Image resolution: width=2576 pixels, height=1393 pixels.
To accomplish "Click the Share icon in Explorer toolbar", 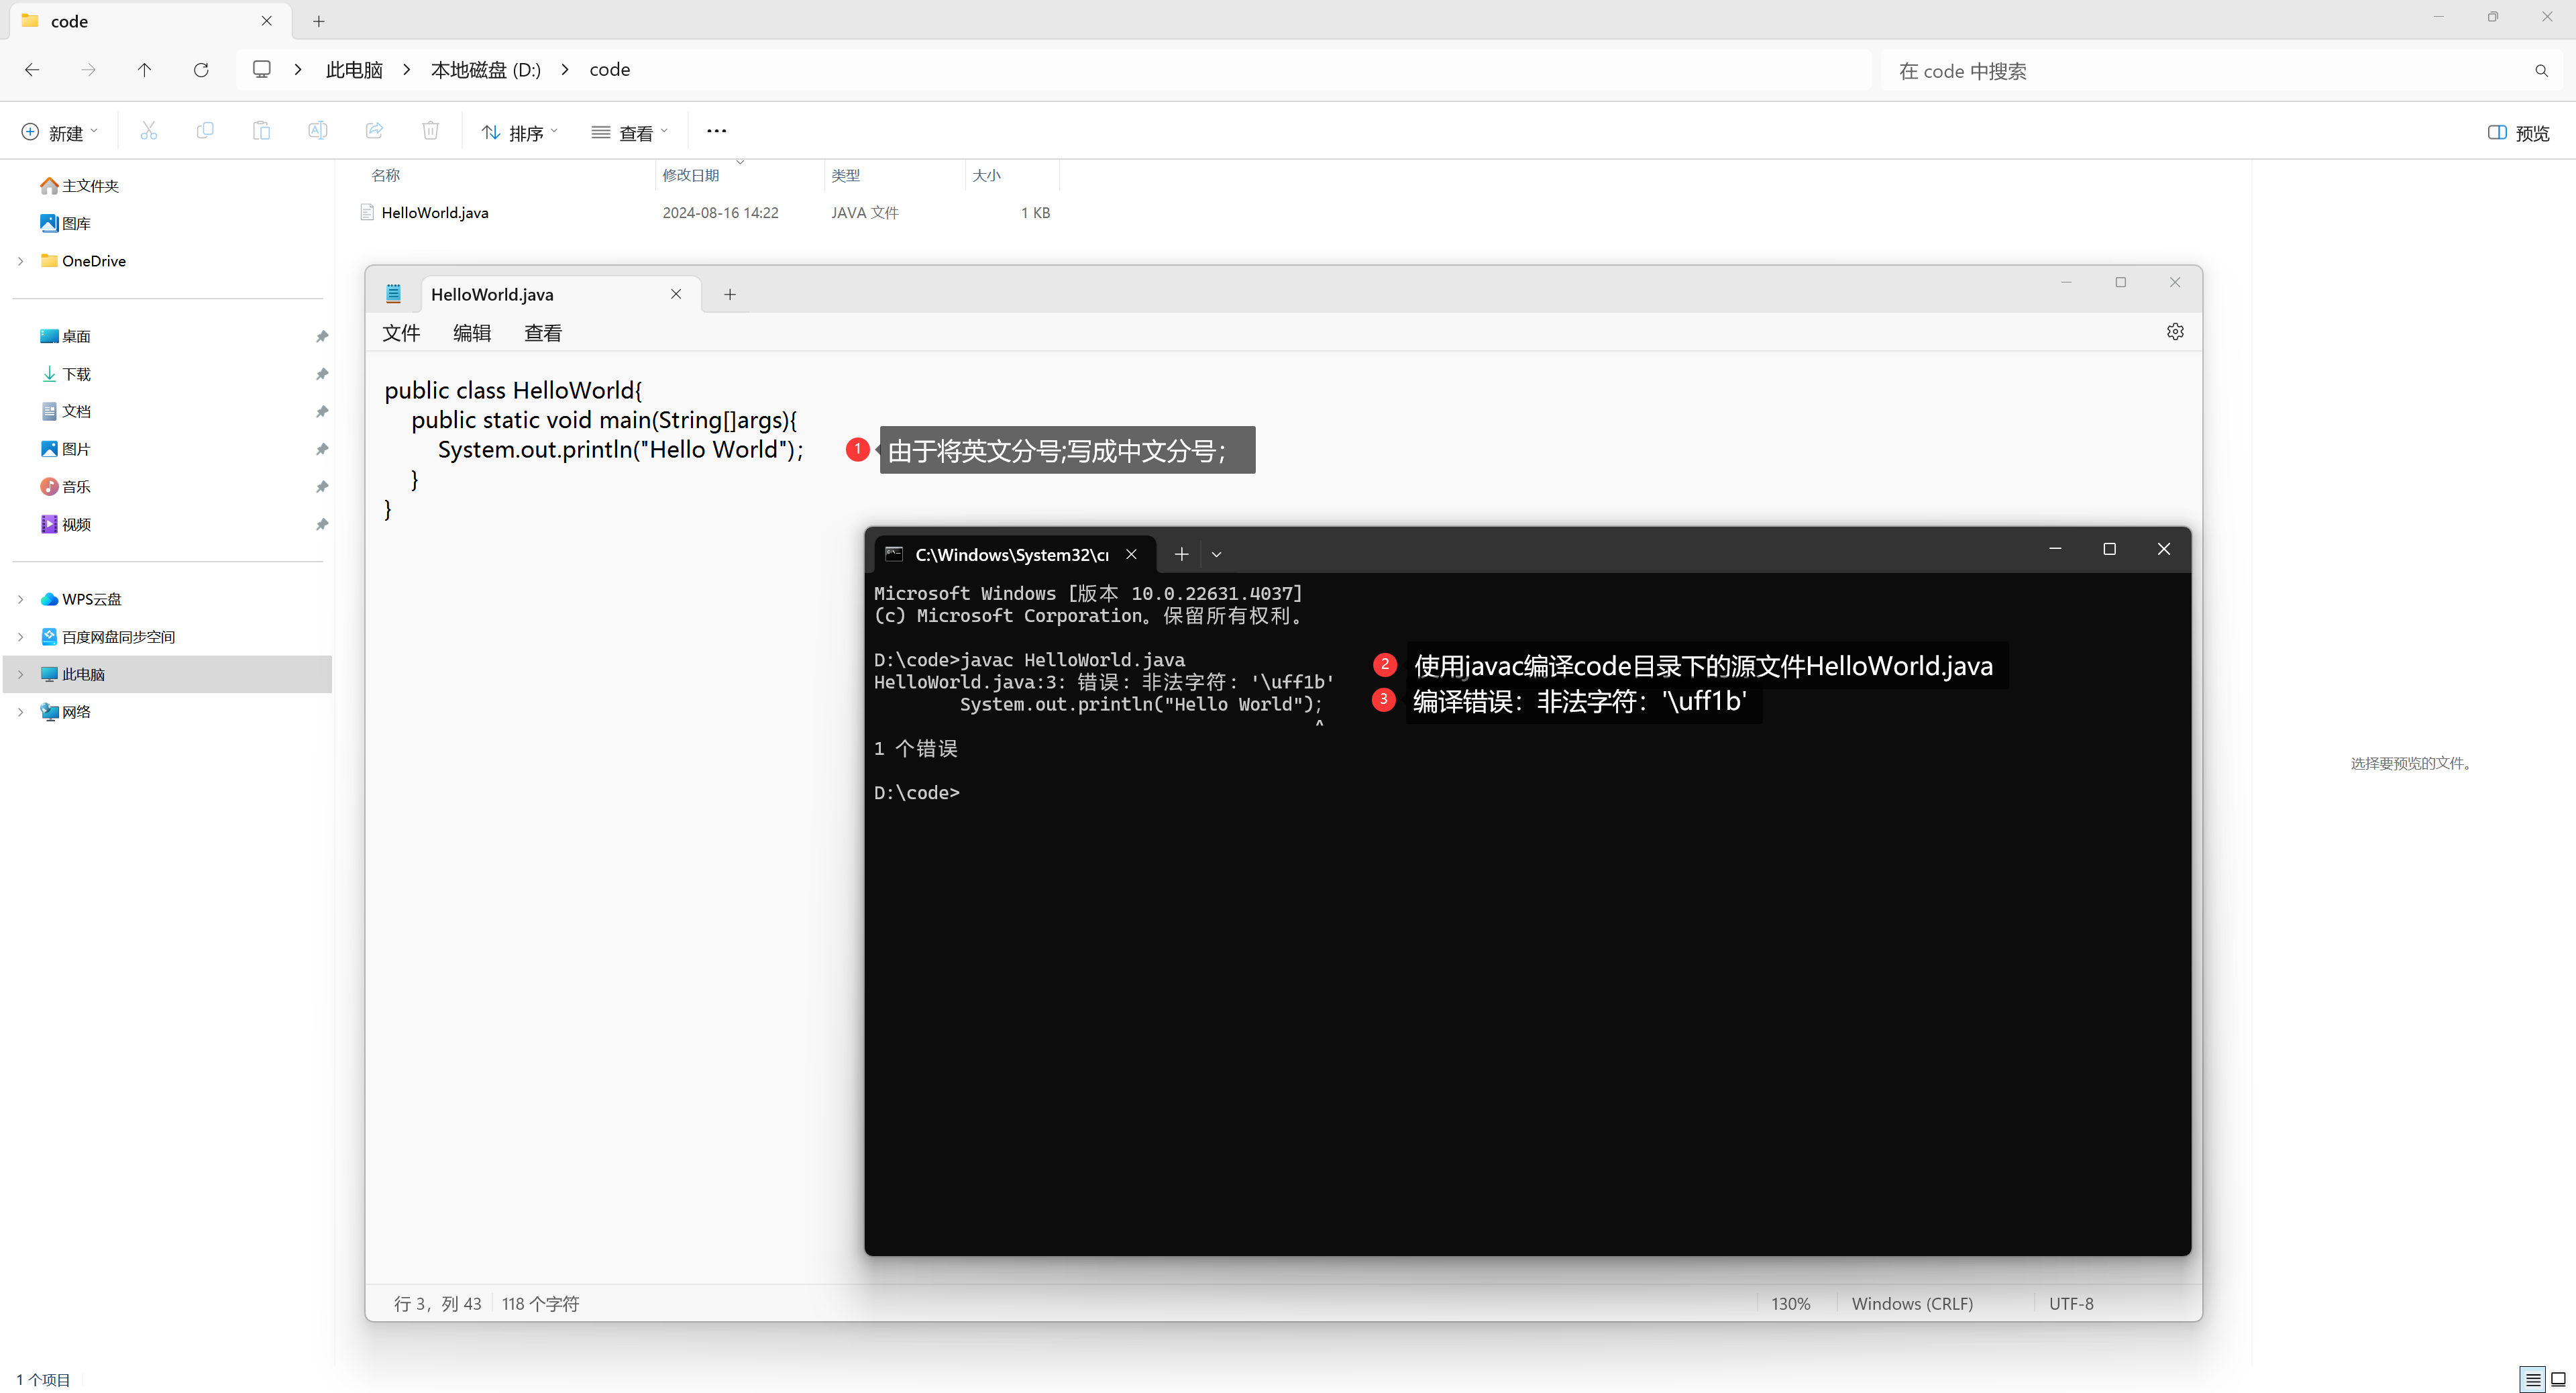I will [x=374, y=131].
